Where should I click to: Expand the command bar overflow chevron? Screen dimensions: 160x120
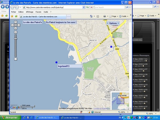pyautogui.click(x=131, y=15)
